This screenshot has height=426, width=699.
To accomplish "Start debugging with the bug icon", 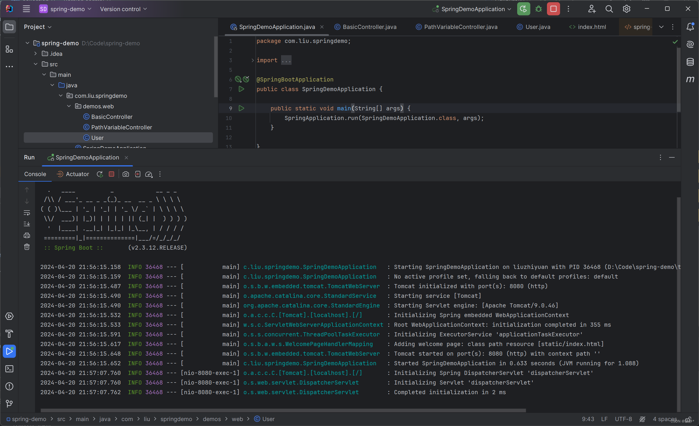I will click(x=538, y=9).
